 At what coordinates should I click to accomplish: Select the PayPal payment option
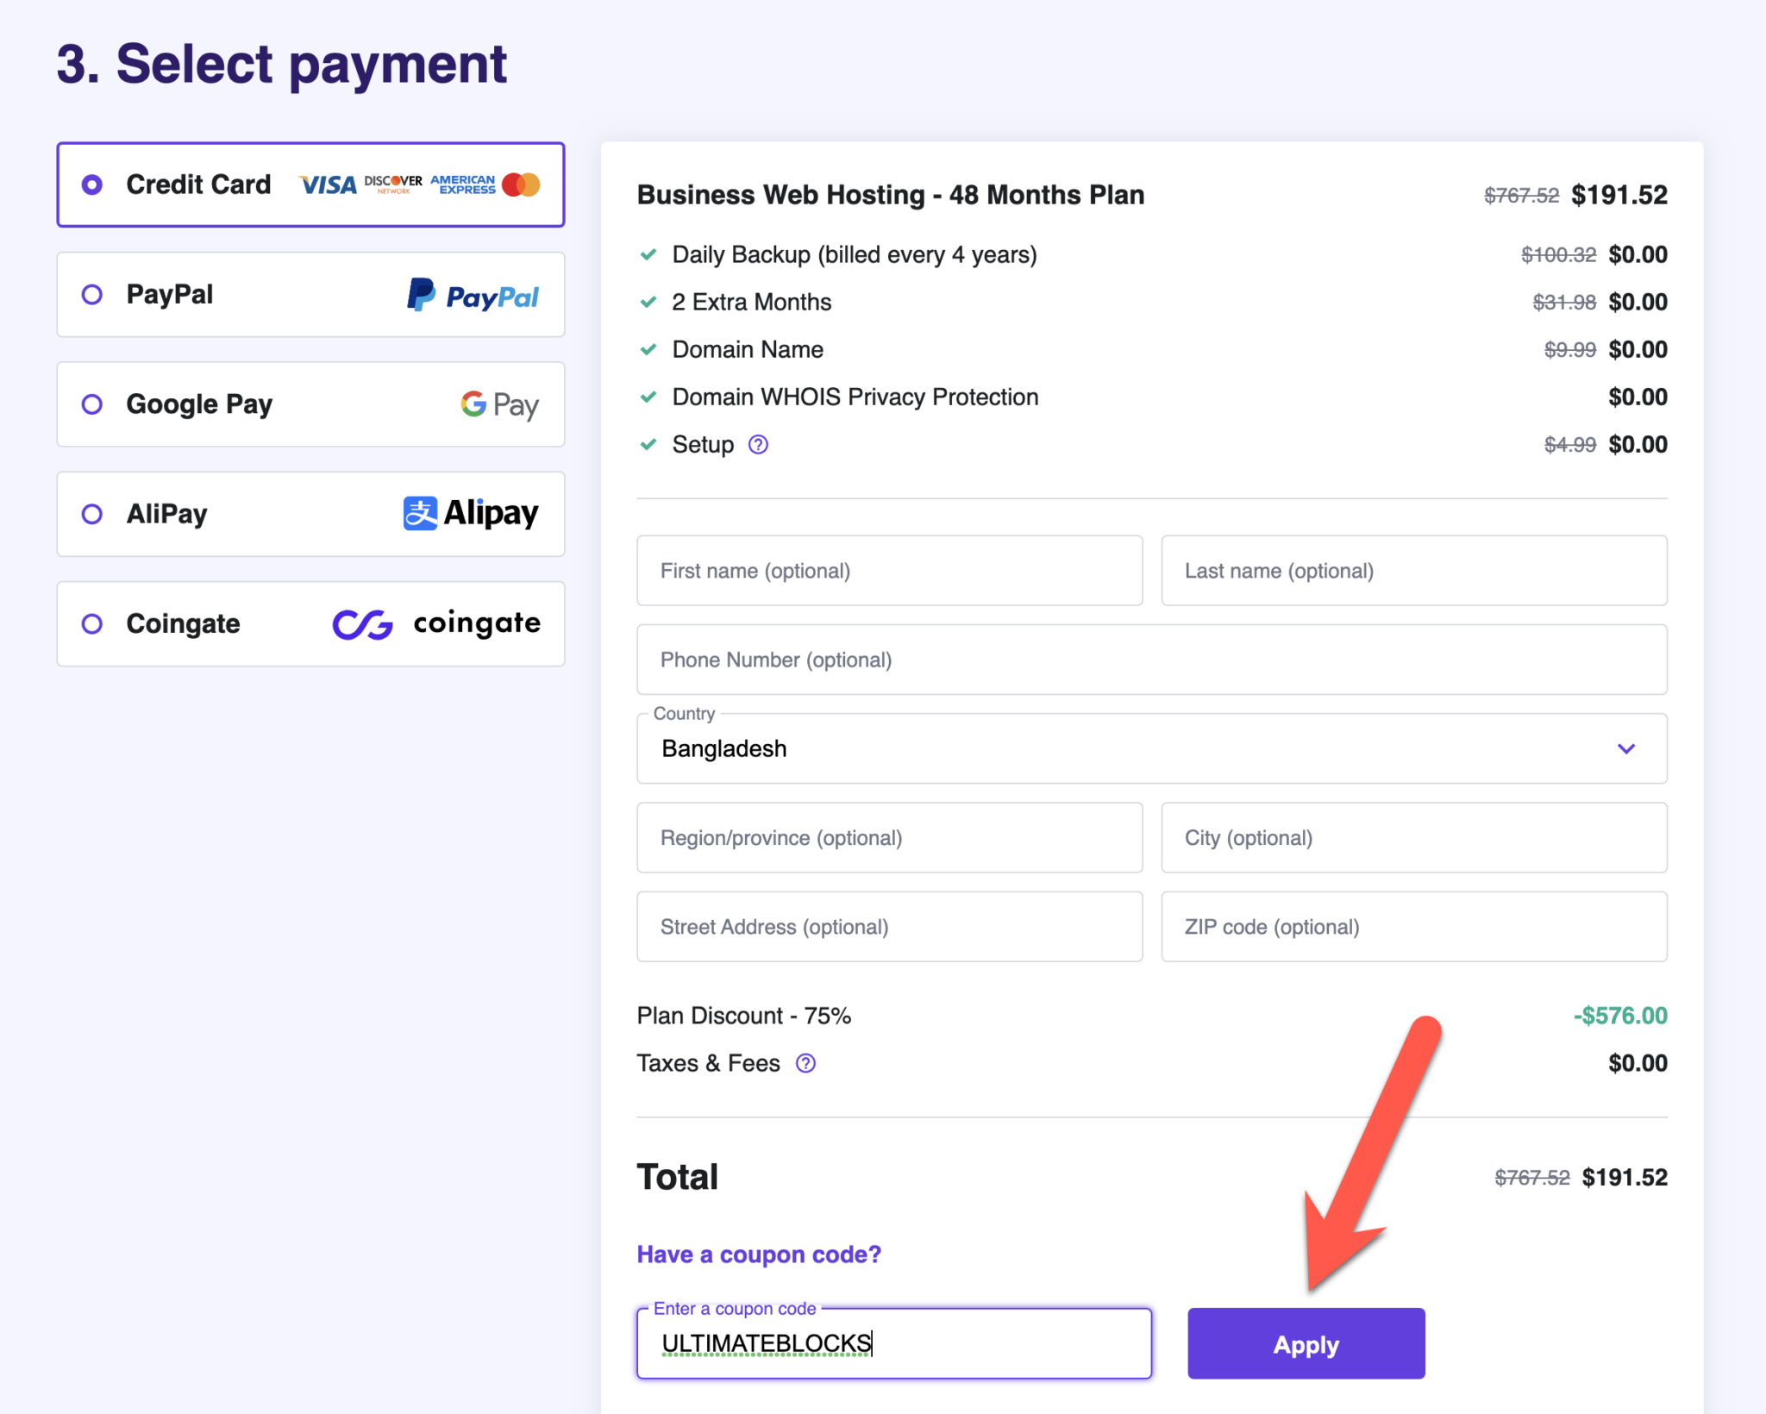[91, 294]
